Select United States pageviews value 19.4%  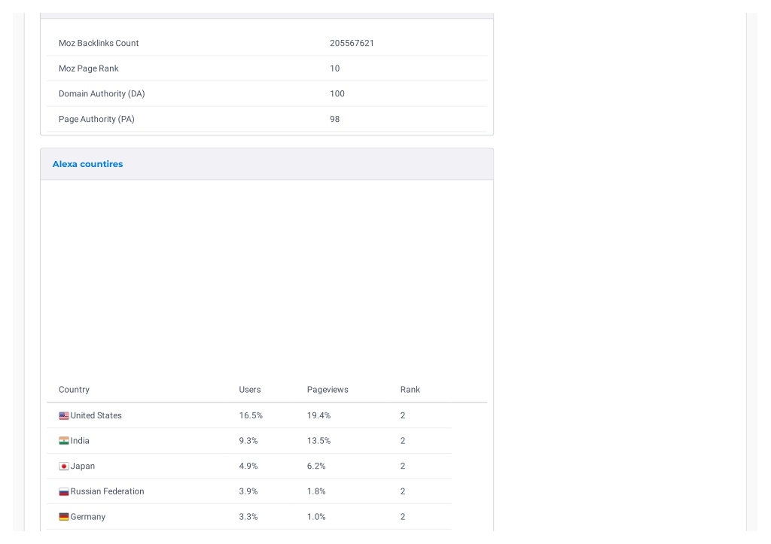(318, 416)
